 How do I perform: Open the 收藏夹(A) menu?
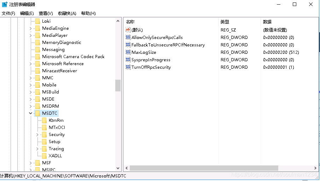[67, 13]
